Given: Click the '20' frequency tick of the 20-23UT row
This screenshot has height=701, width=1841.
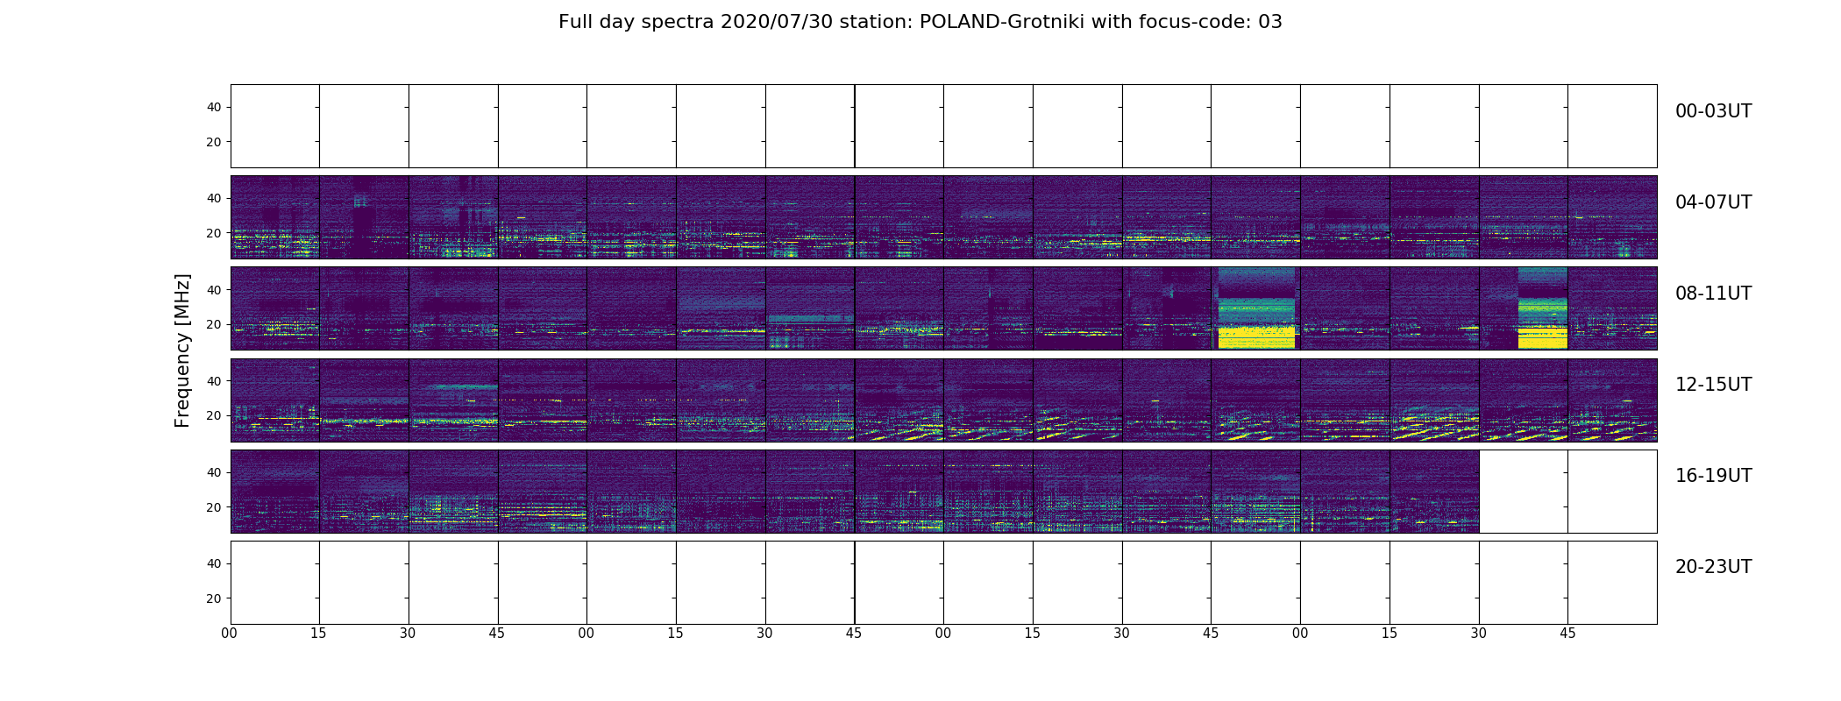Looking at the screenshot, I should [x=214, y=598].
